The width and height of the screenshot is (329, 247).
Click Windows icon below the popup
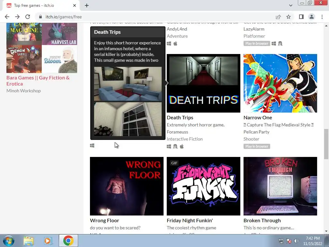92,146
